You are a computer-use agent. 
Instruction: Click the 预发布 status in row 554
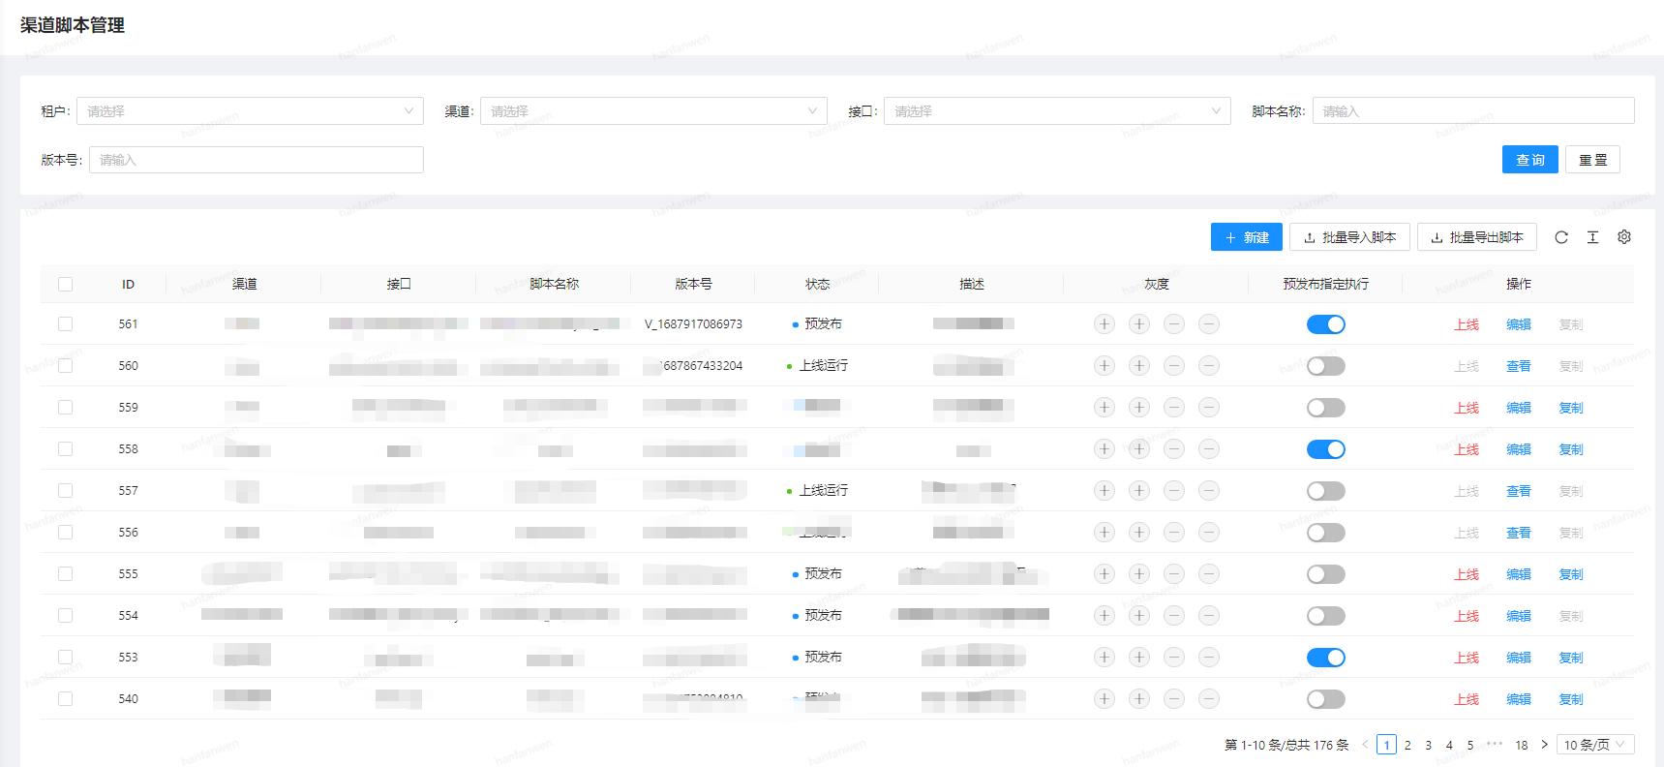(x=824, y=615)
